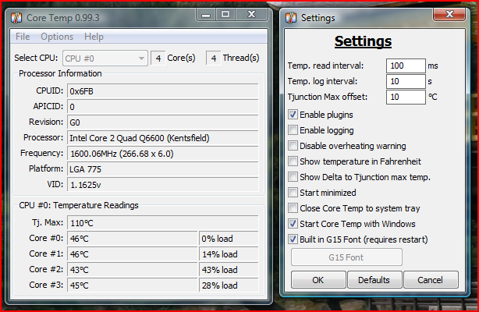Check the Enable logging box

click(x=293, y=130)
